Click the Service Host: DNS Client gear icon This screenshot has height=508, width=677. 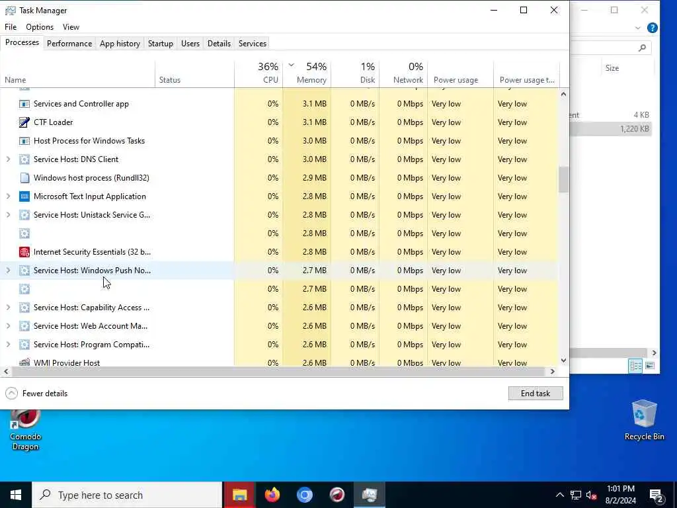(24, 159)
